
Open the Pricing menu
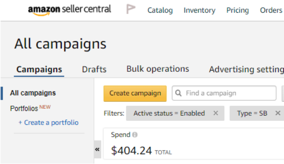click(x=237, y=10)
